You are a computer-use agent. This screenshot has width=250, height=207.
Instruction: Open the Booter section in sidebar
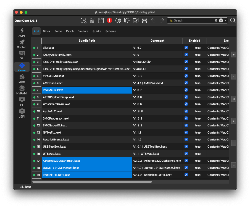click(22, 44)
